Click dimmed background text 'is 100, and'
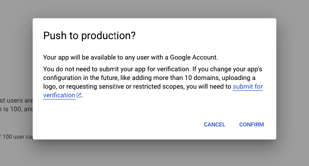This screenshot has width=309, height=166. 16,109
